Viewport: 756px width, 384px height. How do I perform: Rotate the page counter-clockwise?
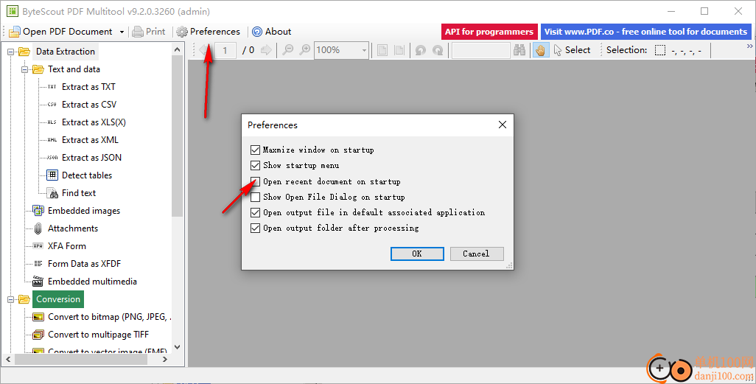pyautogui.click(x=421, y=50)
